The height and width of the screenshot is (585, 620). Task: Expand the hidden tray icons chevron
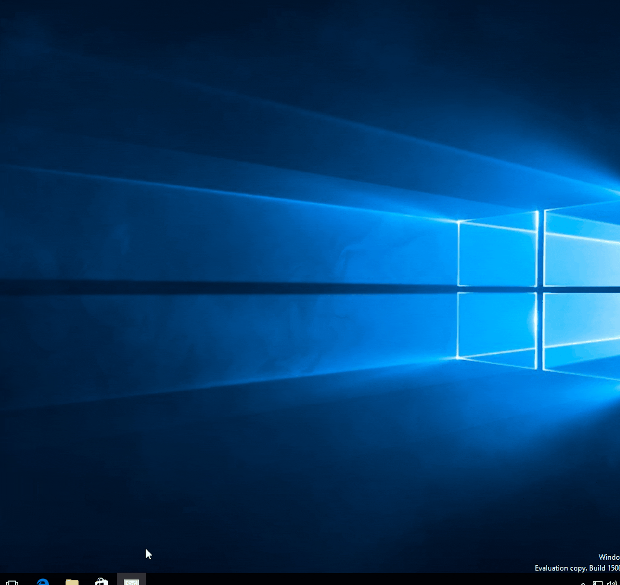583,583
